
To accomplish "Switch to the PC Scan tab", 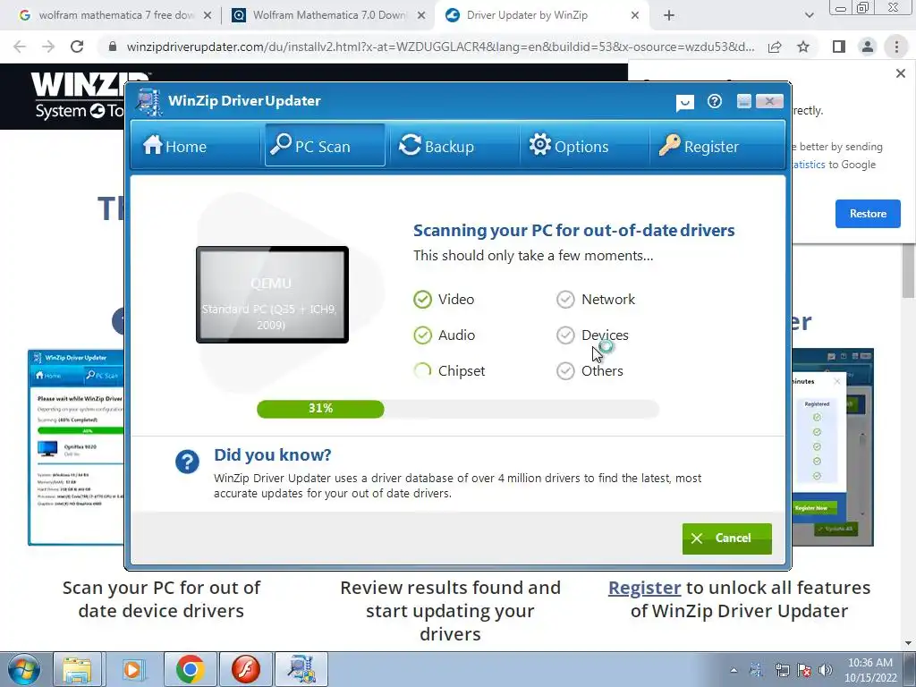I will click(x=325, y=145).
